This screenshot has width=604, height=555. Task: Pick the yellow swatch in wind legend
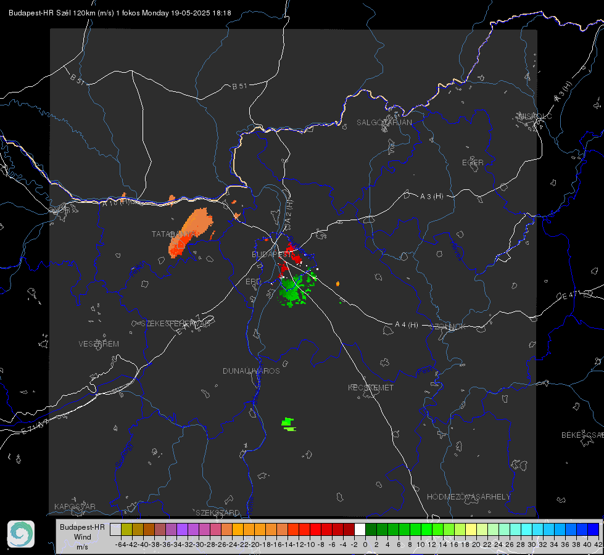point(471,529)
